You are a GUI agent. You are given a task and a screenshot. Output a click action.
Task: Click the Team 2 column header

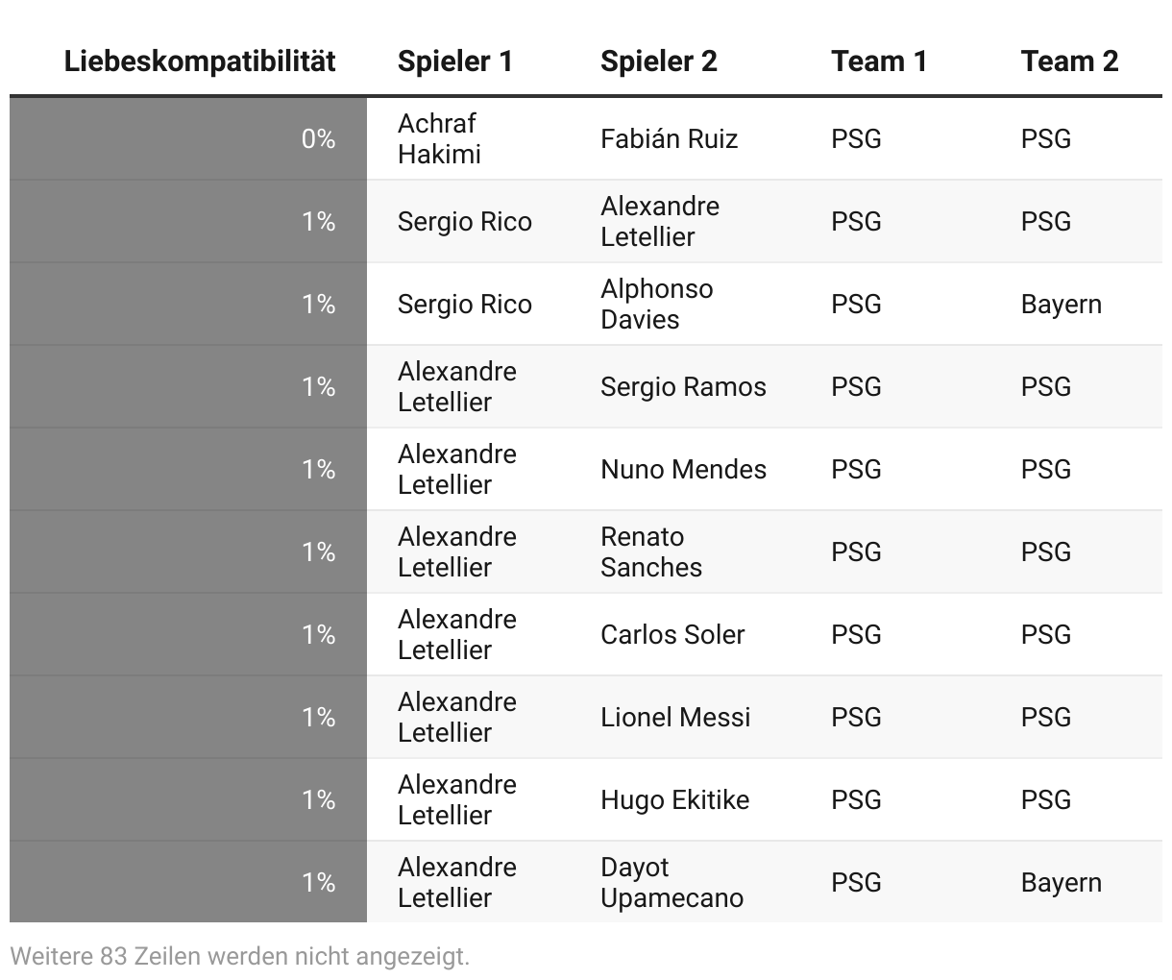tap(1069, 61)
